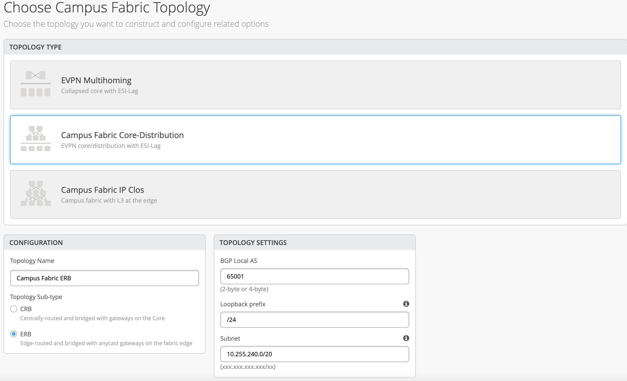This screenshot has width=627, height=381.
Task: Click the Campus Fabric IP Clos icon
Action: click(x=36, y=193)
